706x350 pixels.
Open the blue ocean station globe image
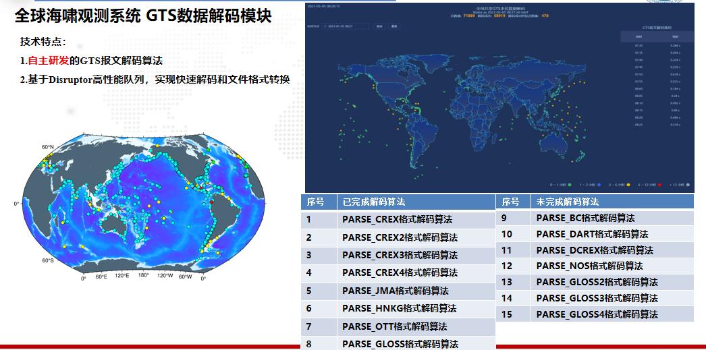click(x=143, y=204)
